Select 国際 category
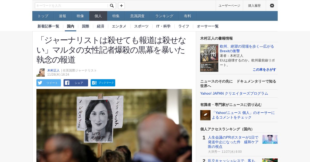Image resolution: width=310 pixels, height=162 pixels. 86,26
